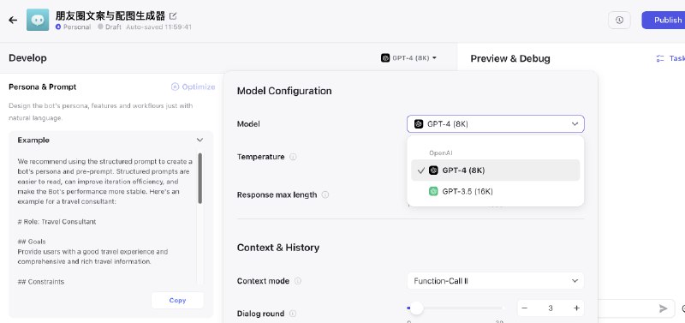Open the version history clock icon
Screen dimensions: 685x323
point(619,20)
